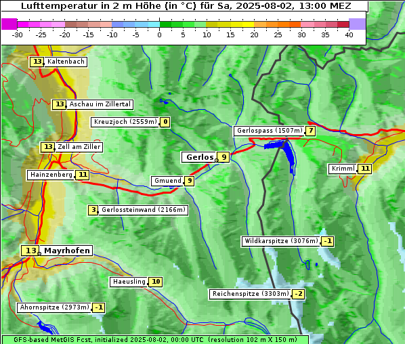405x344 pixels.
Task: Click the Hainzenberg place label
Action: coord(51,175)
